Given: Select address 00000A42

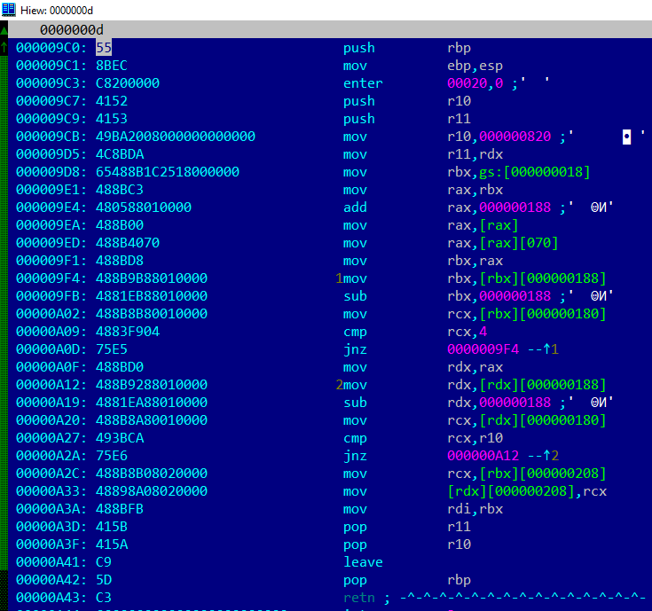Looking at the screenshot, I should [x=51, y=580].
